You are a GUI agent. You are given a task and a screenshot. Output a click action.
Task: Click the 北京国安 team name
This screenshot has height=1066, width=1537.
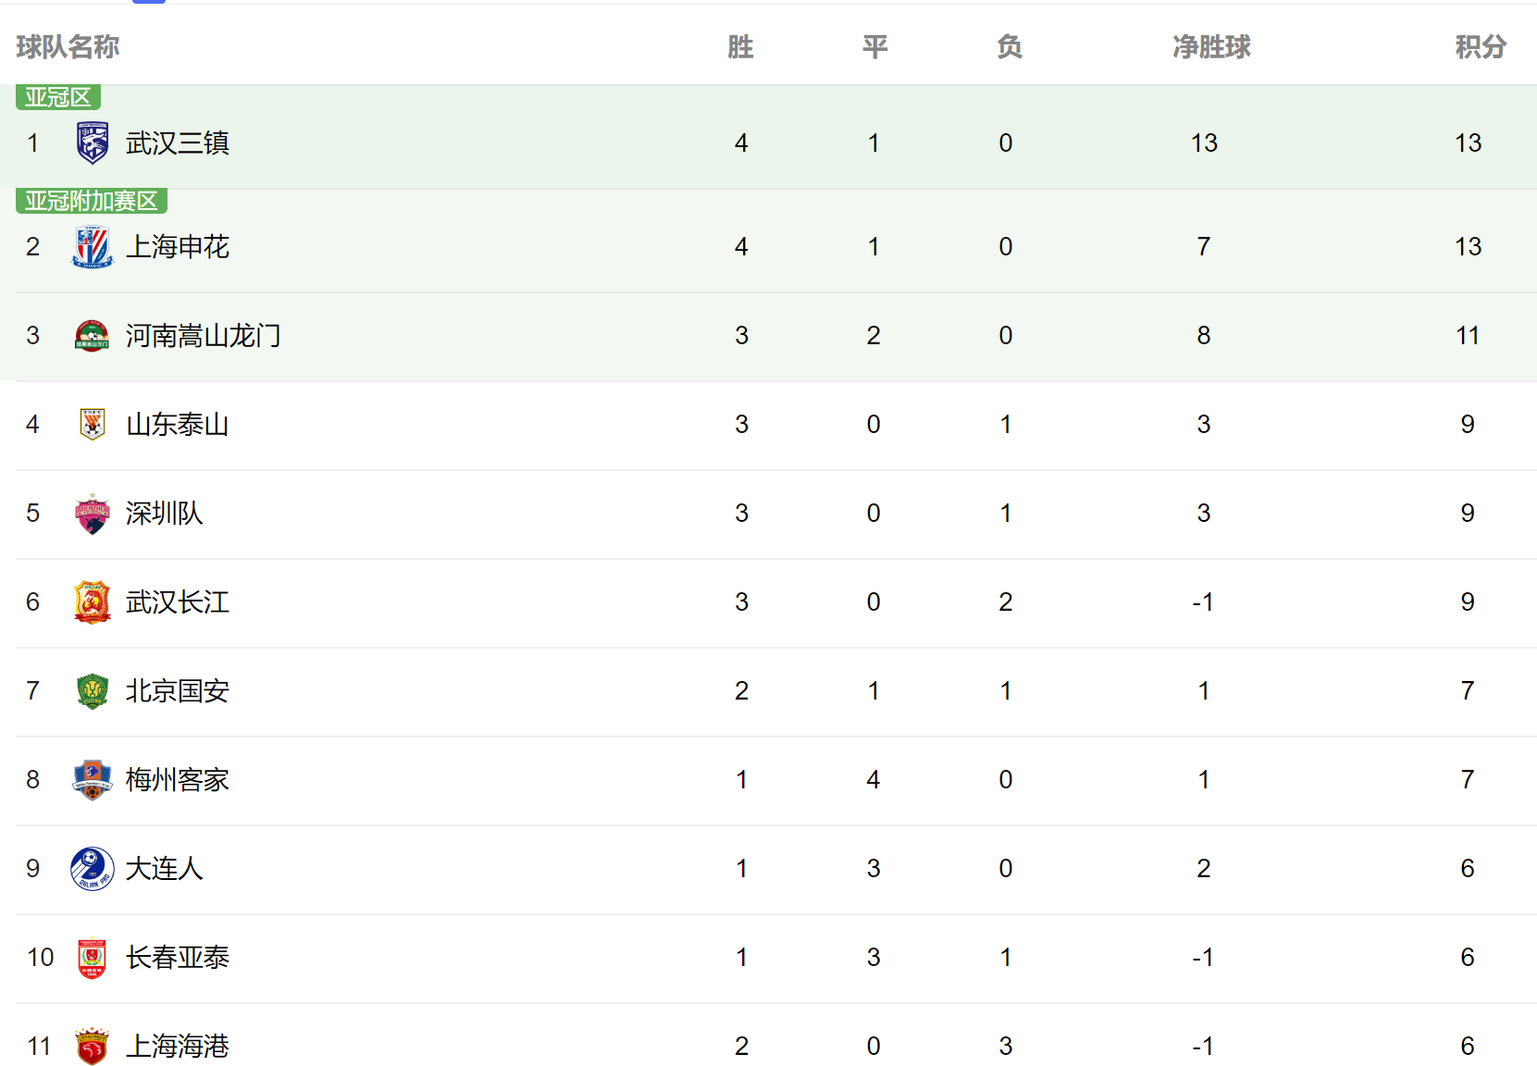[x=178, y=691]
